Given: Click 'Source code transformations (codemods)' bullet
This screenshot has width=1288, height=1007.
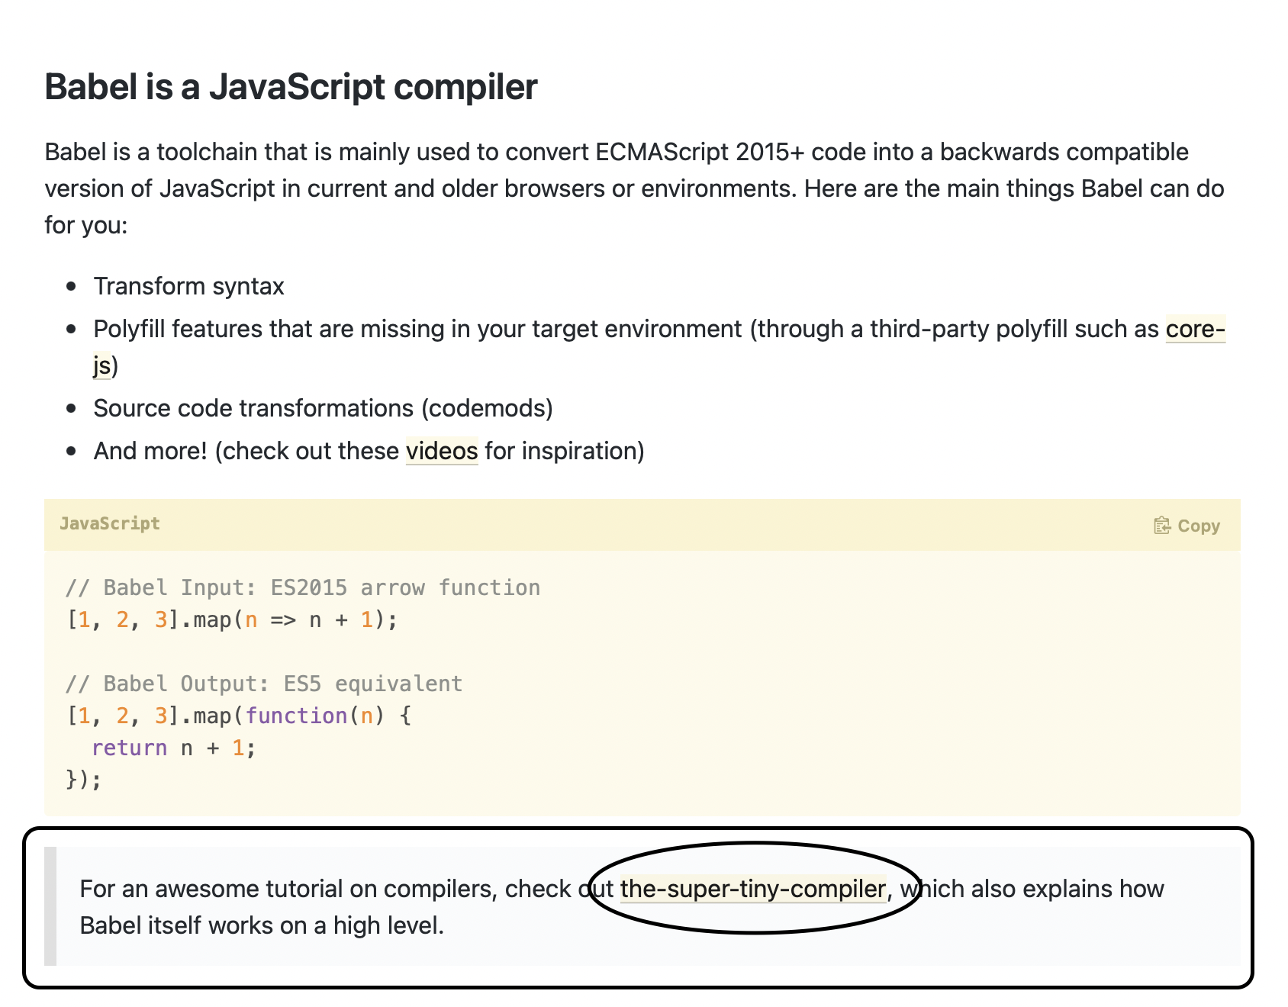Looking at the screenshot, I should pos(323,408).
